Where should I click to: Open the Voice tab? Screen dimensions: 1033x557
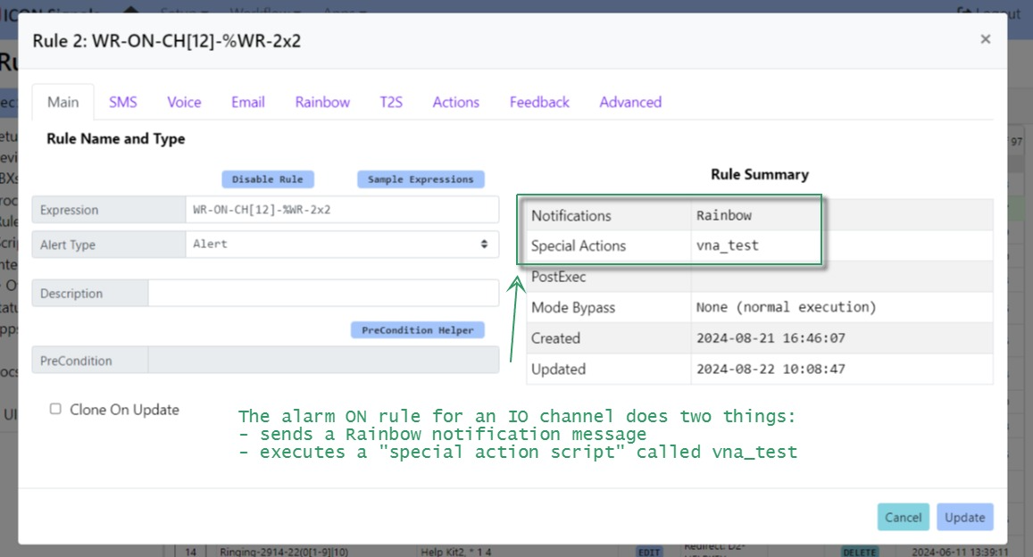pyautogui.click(x=184, y=103)
